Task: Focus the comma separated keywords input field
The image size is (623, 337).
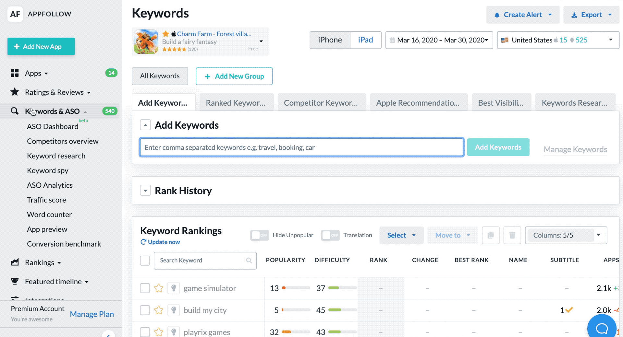Action: tap(301, 147)
